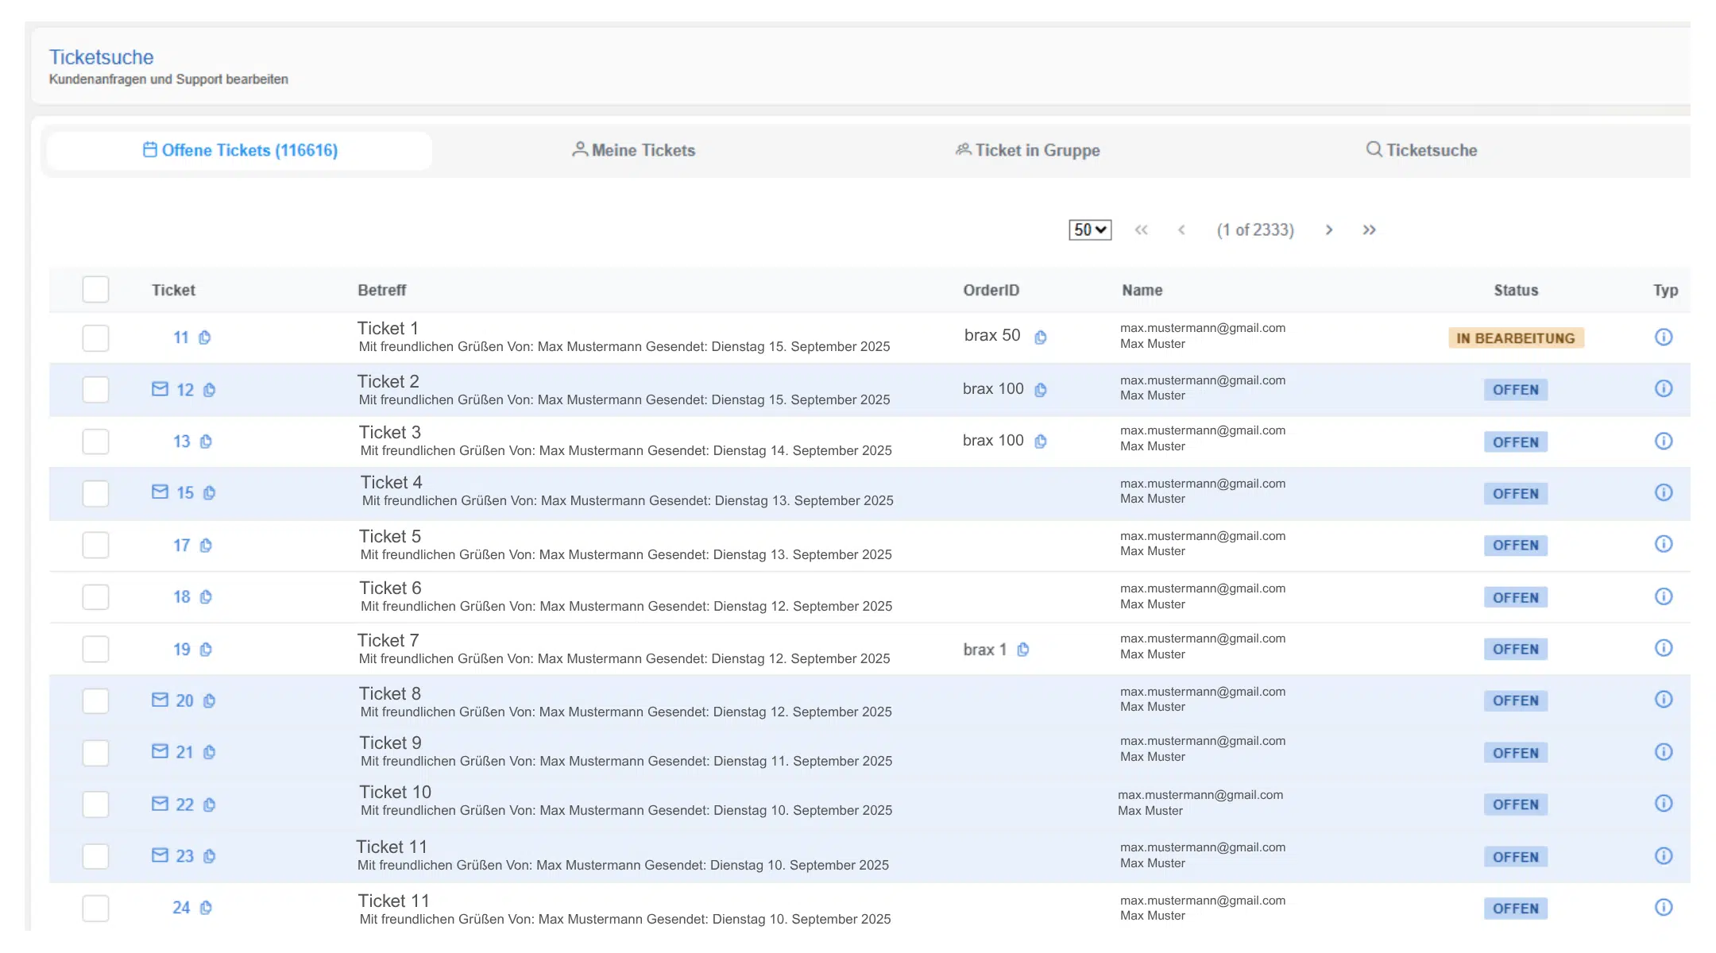Copy ticket number 19 via copy icon
The height and width of the screenshot is (953, 1716).
(206, 650)
